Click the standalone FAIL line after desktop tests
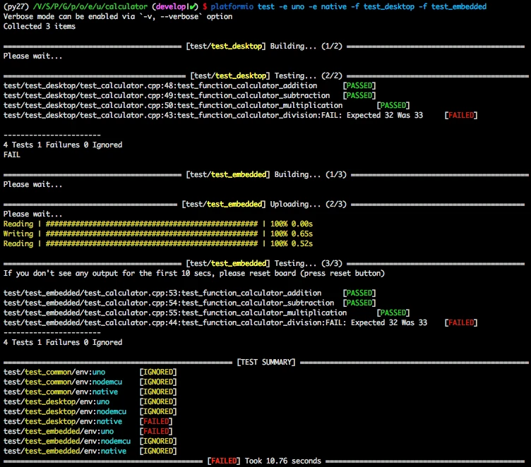This screenshot has width=531, height=467. 12,154
